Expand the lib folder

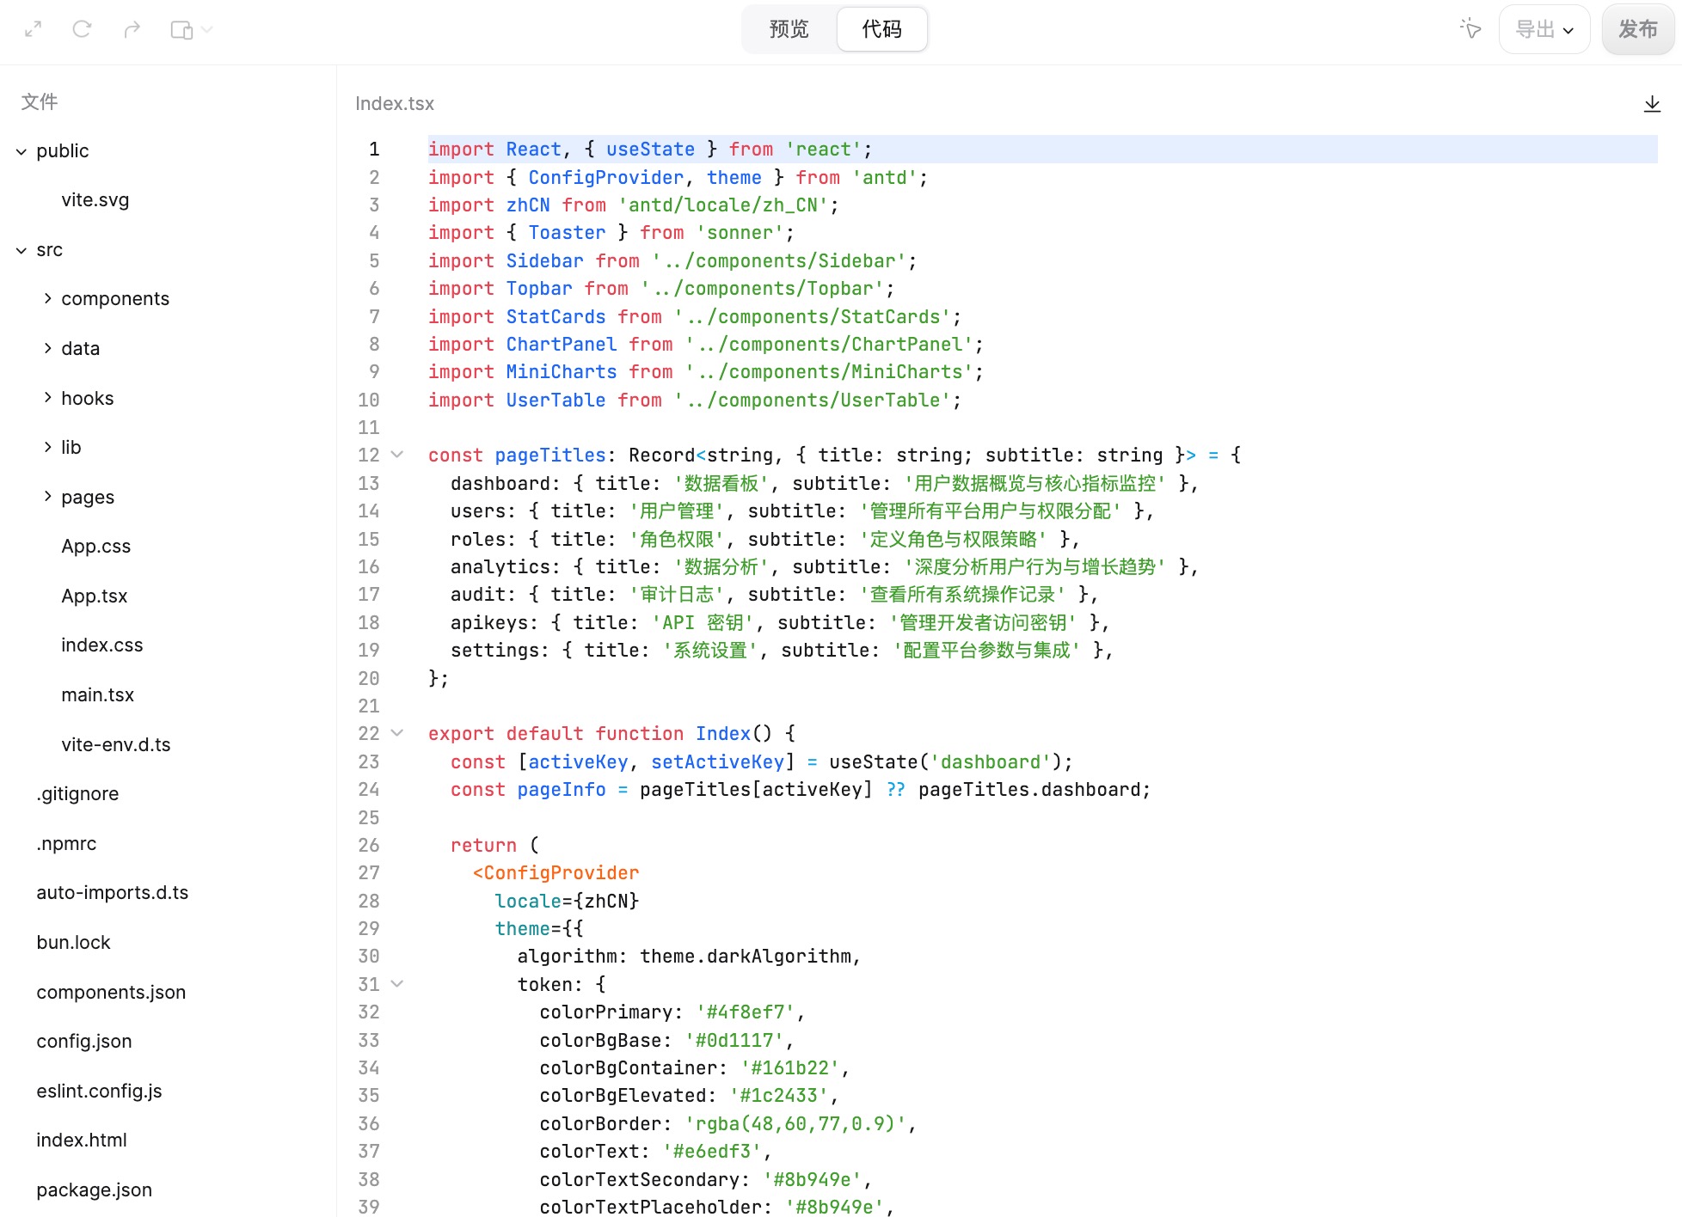click(x=47, y=447)
